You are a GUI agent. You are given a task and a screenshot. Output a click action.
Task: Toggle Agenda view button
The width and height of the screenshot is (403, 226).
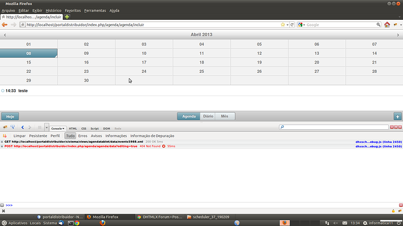point(189,116)
